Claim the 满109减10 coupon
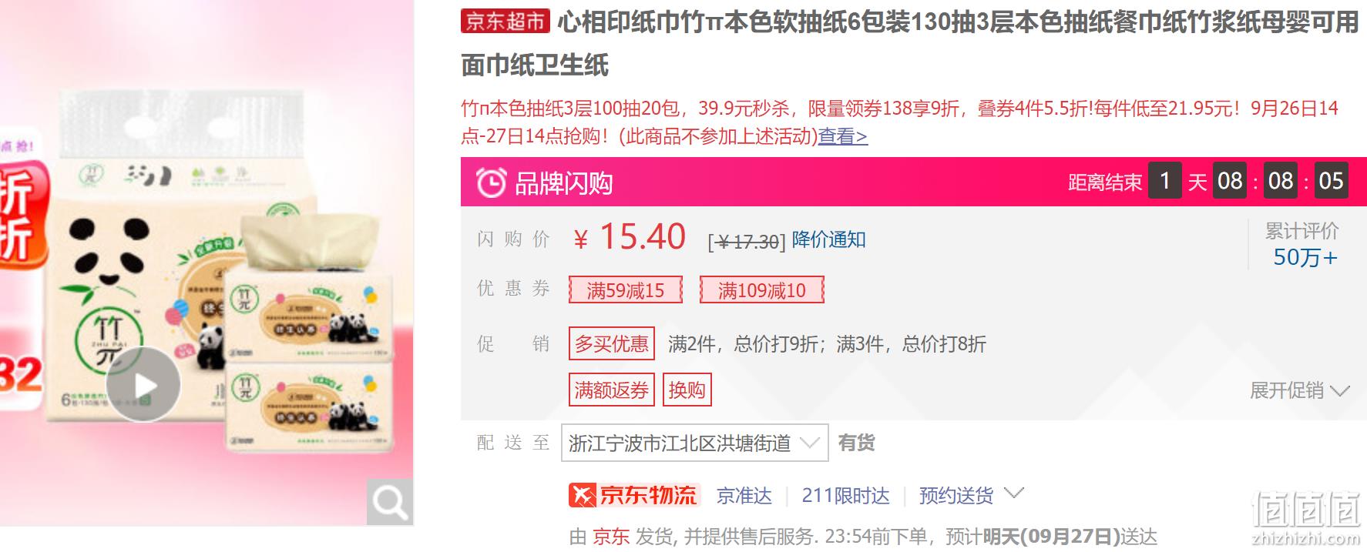The height and width of the screenshot is (552, 1367). point(762,290)
